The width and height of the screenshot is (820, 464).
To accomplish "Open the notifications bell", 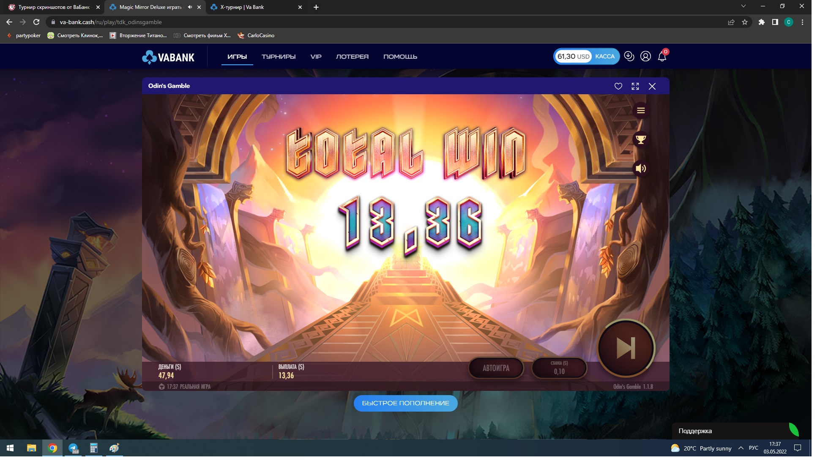I will click(662, 57).
